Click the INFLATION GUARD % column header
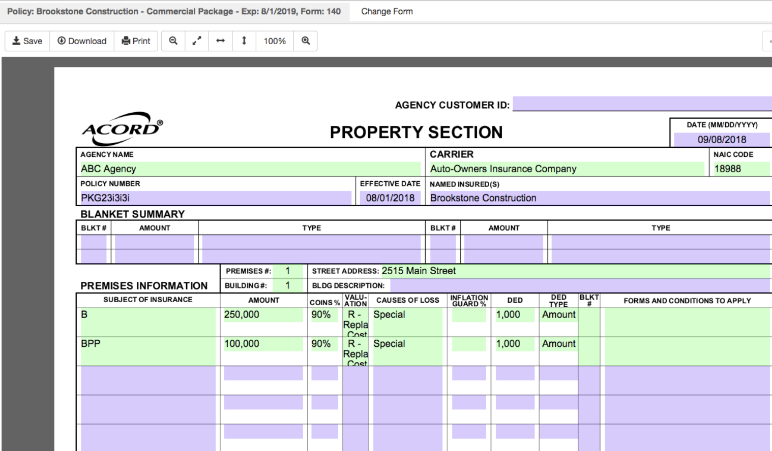The width and height of the screenshot is (772, 451). (469, 301)
